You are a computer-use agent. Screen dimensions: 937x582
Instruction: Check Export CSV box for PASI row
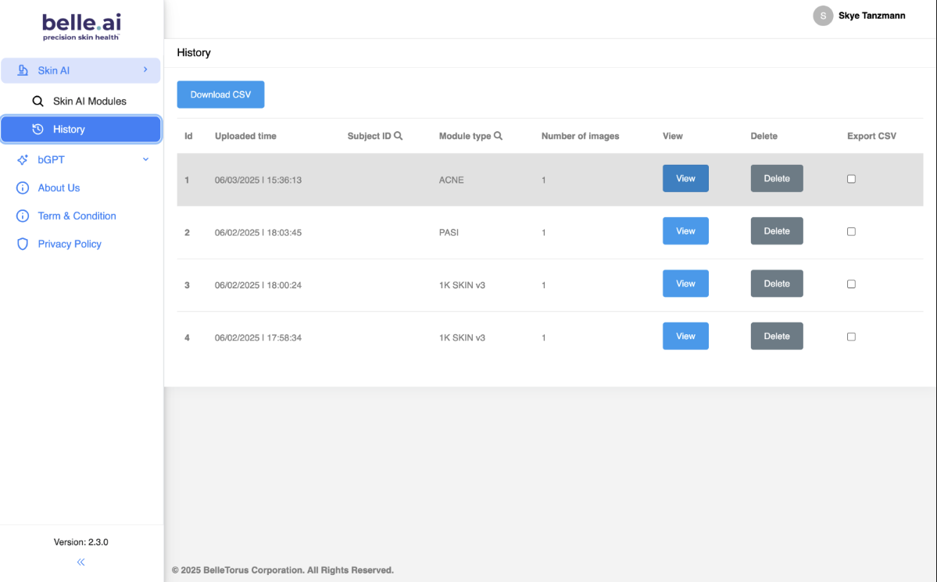coord(851,231)
